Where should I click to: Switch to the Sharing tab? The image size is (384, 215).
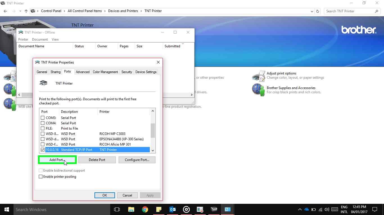pos(55,72)
